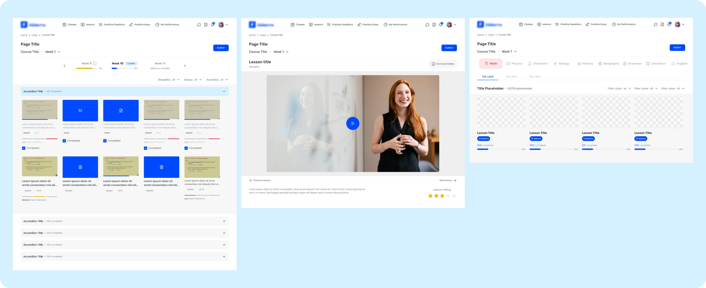Play the lesson video

pyautogui.click(x=352, y=124)
